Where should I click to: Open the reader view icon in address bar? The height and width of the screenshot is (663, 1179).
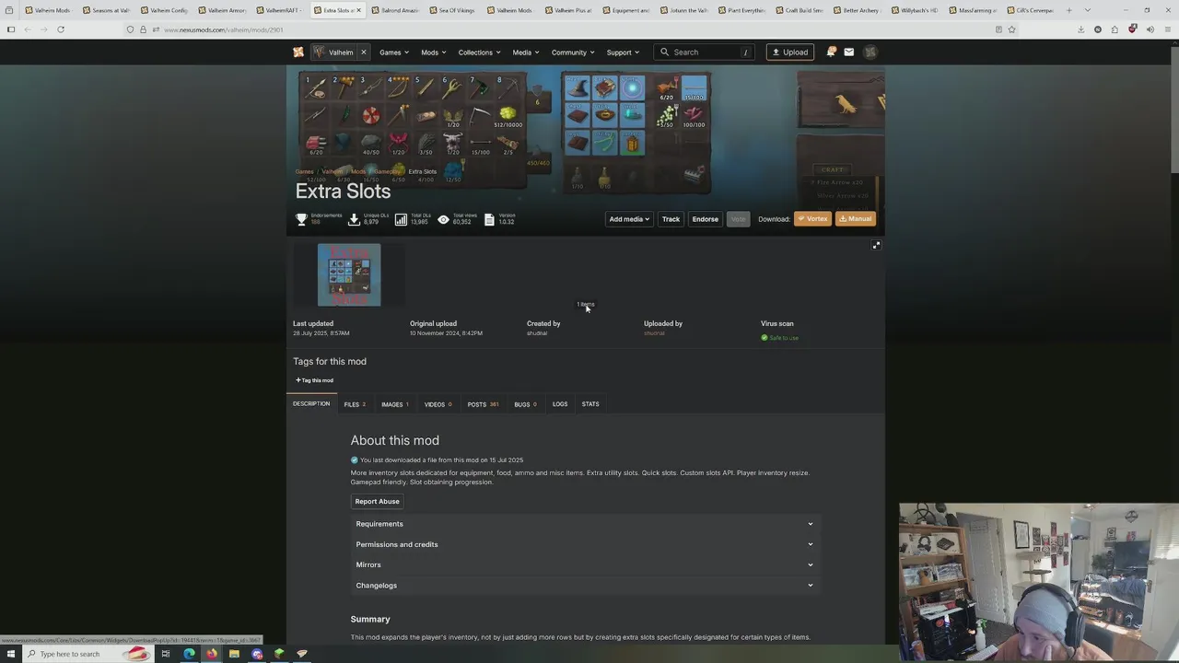(998, 29)
